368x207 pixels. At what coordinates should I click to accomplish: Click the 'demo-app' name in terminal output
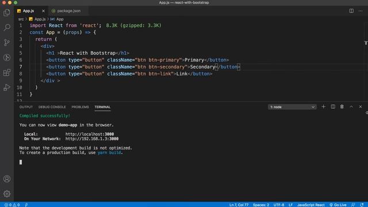point(68,125)
